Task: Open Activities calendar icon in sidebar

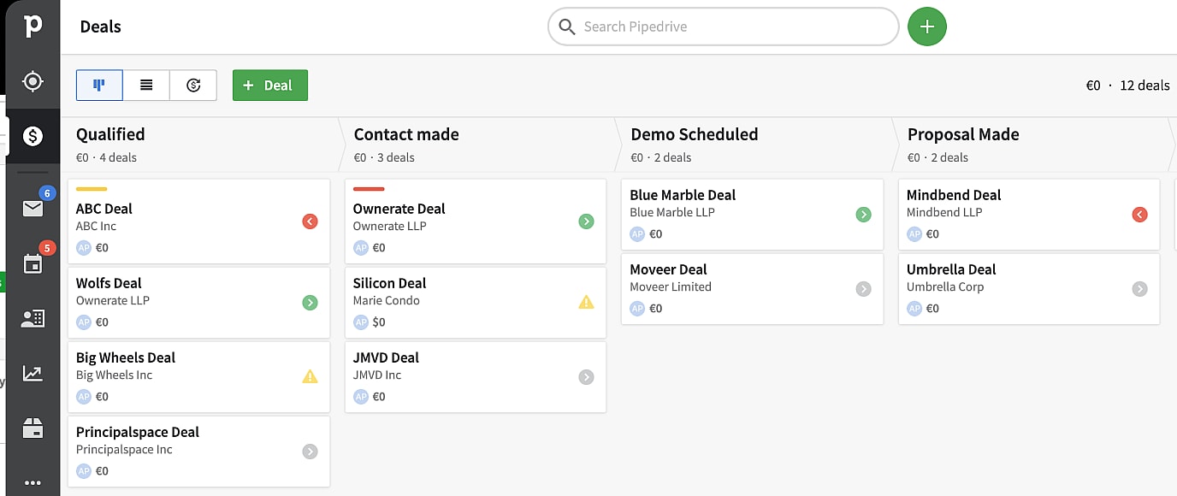Action: (33, 263)
